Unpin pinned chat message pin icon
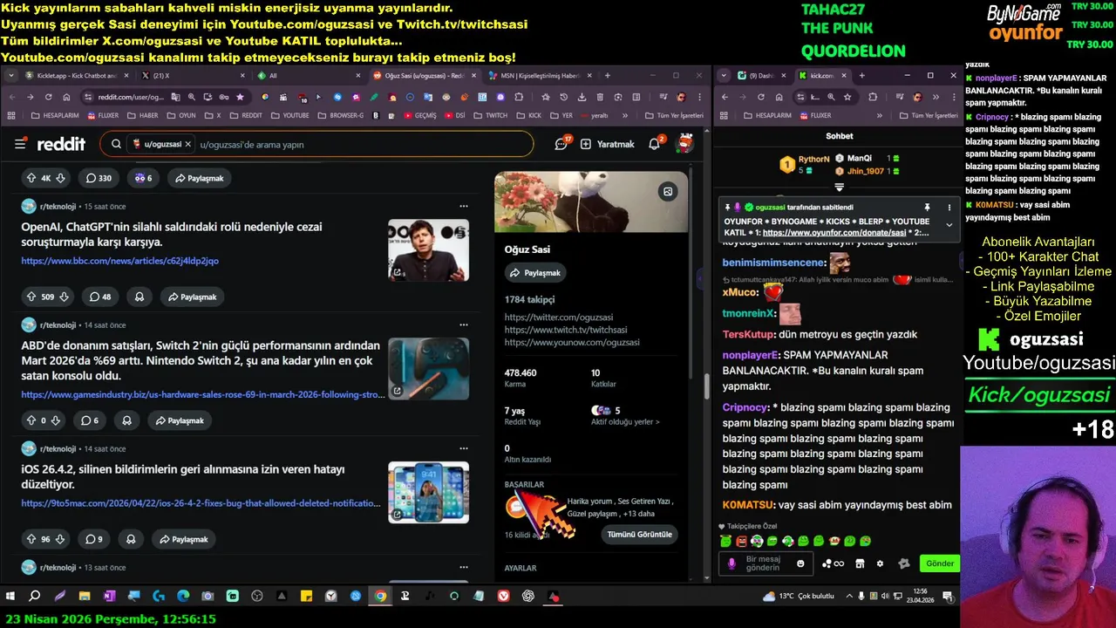The height and width of the screenshot is (628, 1116). tap(927, 208)
